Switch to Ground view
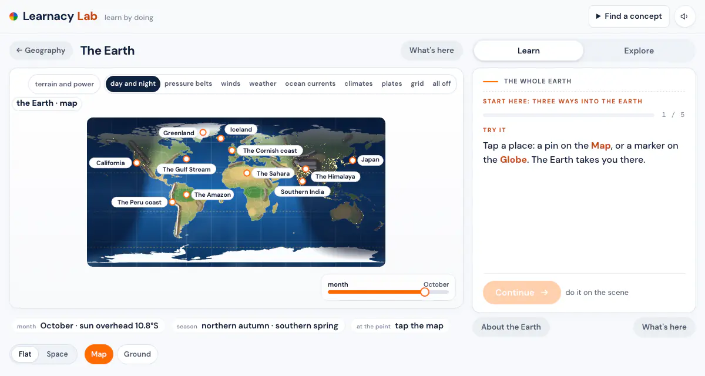This screenshot has width=705, height=376. (x=137, y=354)
